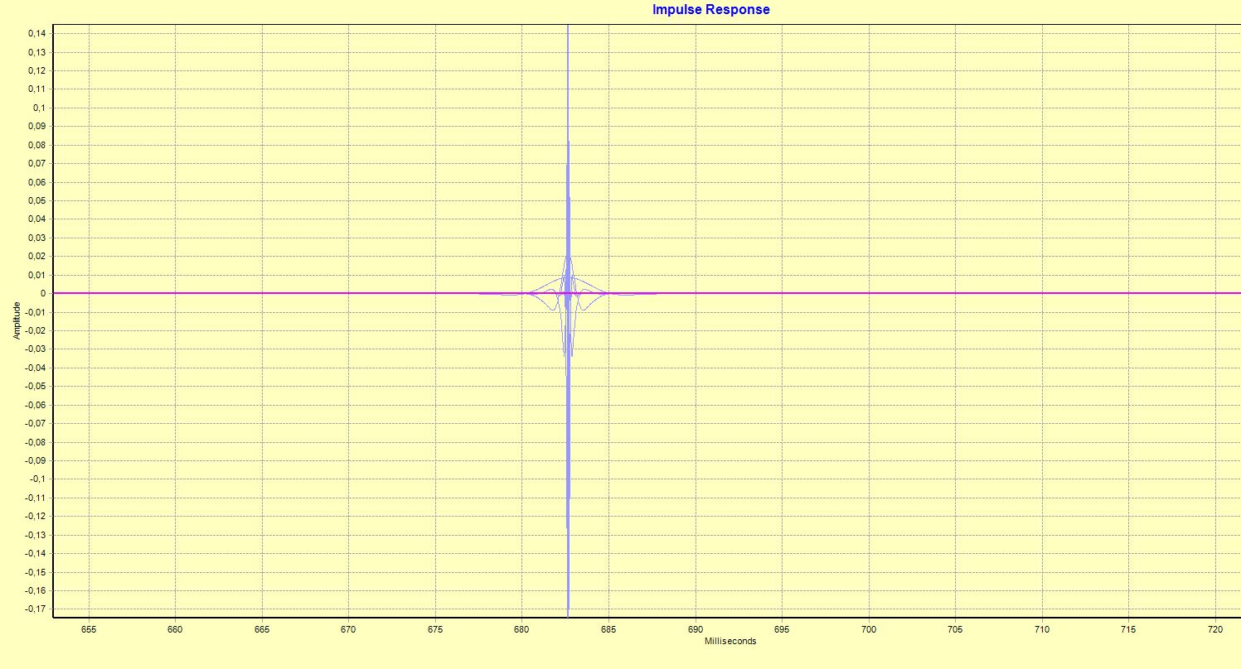Click the -0,01 amplitude tick label
The height and width of the screenshot is (669, 1241).
35,312
